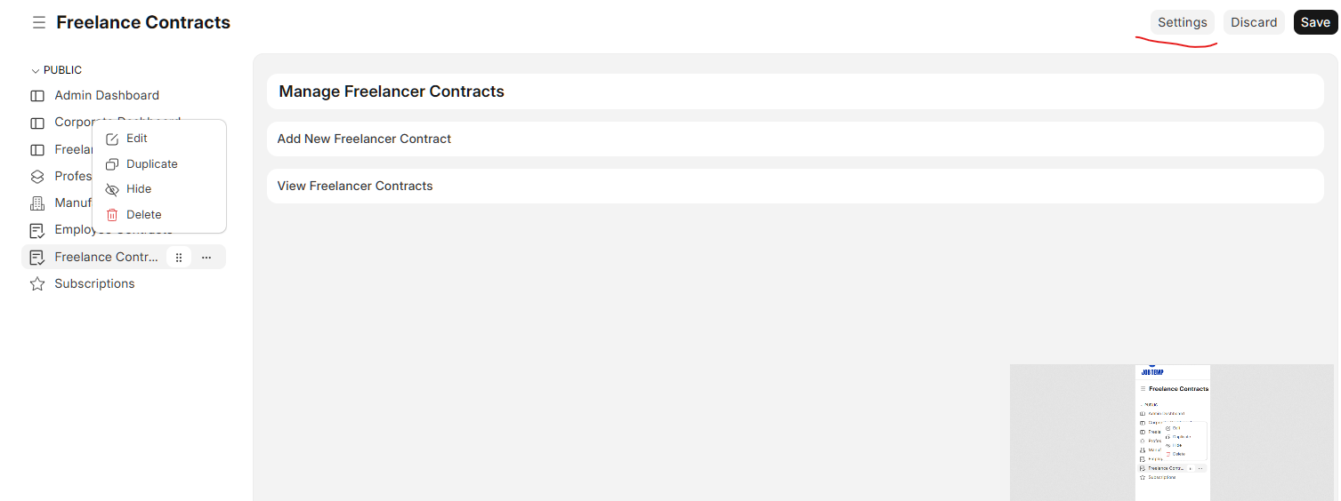Open the Settings button
1341x501 pixels.
pos(1182,22)
